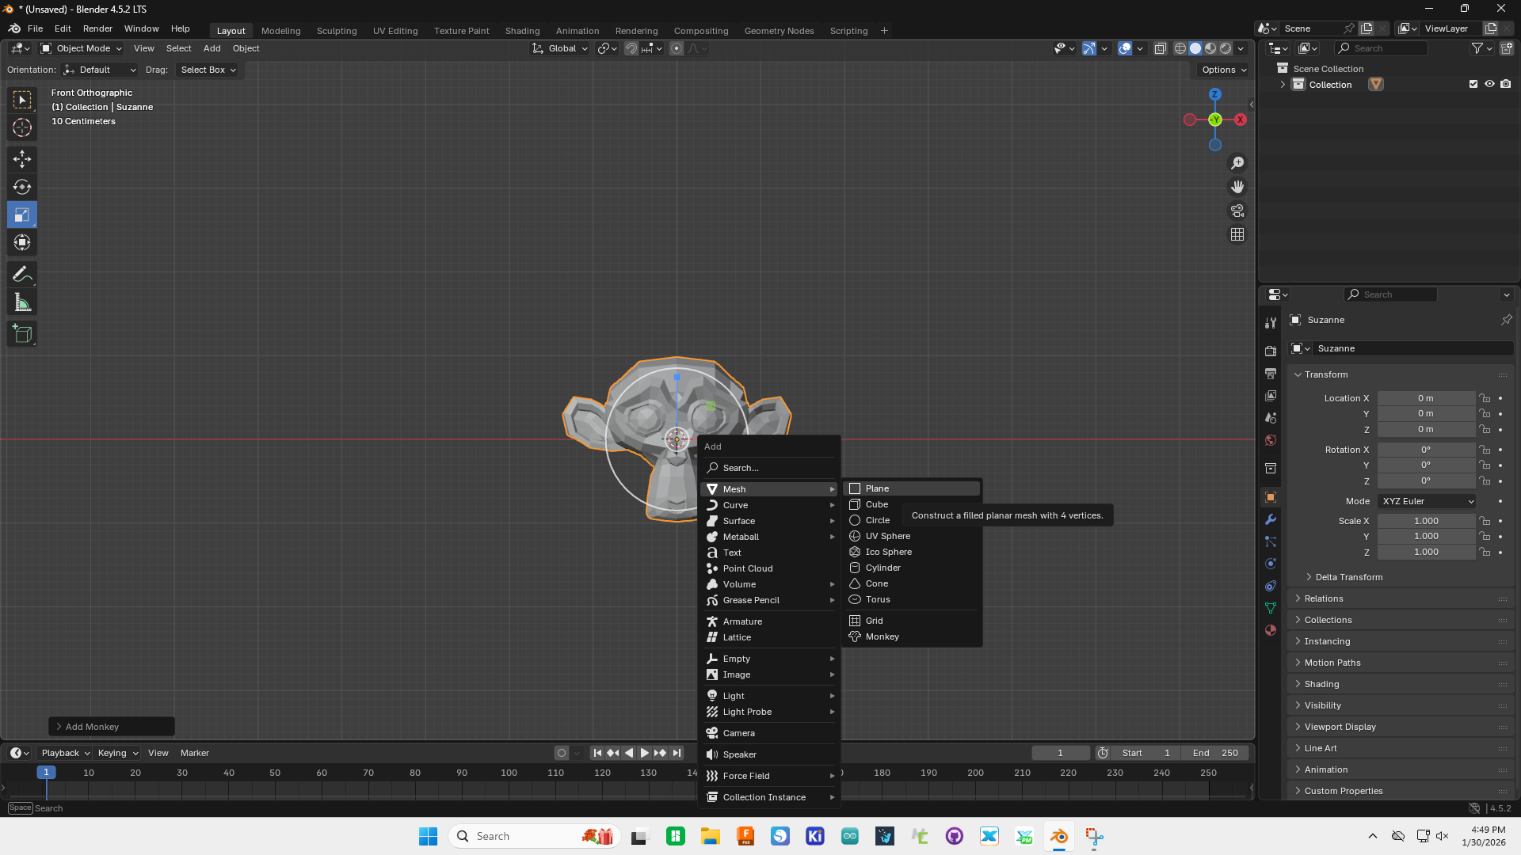Open the Modifiers wrench properties tab
The image size is (1521, 855).
(1271, 519)
